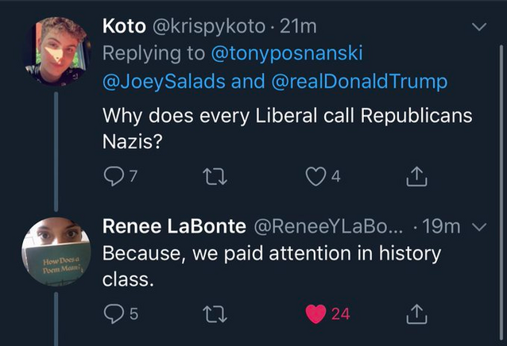Open Renee LaBonte's profile via name

pyautogui.click(x=174, y=226)
